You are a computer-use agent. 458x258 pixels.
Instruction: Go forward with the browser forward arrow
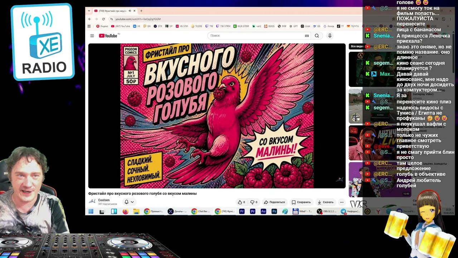click(96, 19)
